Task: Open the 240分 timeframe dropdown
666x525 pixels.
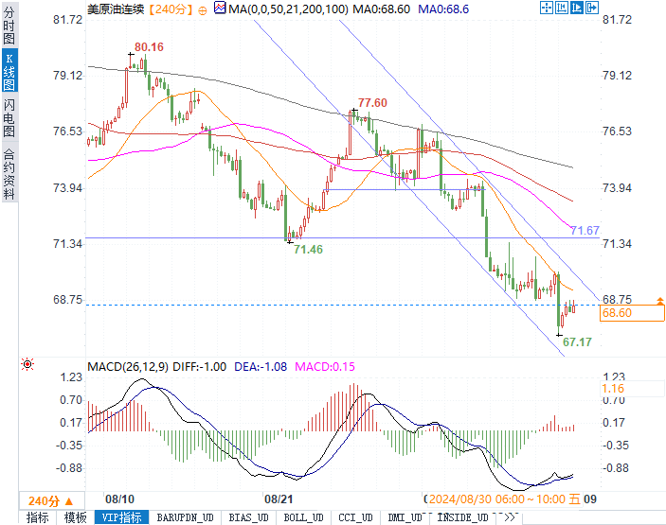Action: [52, 500]
